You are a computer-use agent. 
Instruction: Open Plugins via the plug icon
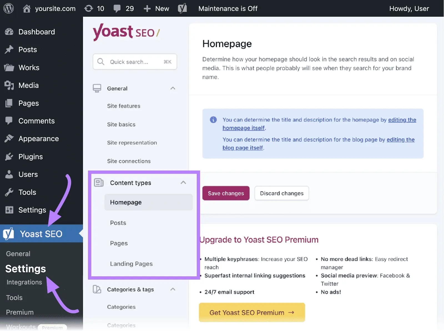coord(9,156)
